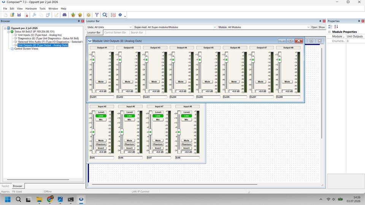Click the magnifier search toolbar icon
This screenshot has width=365, height=205.
pos(105,15)
